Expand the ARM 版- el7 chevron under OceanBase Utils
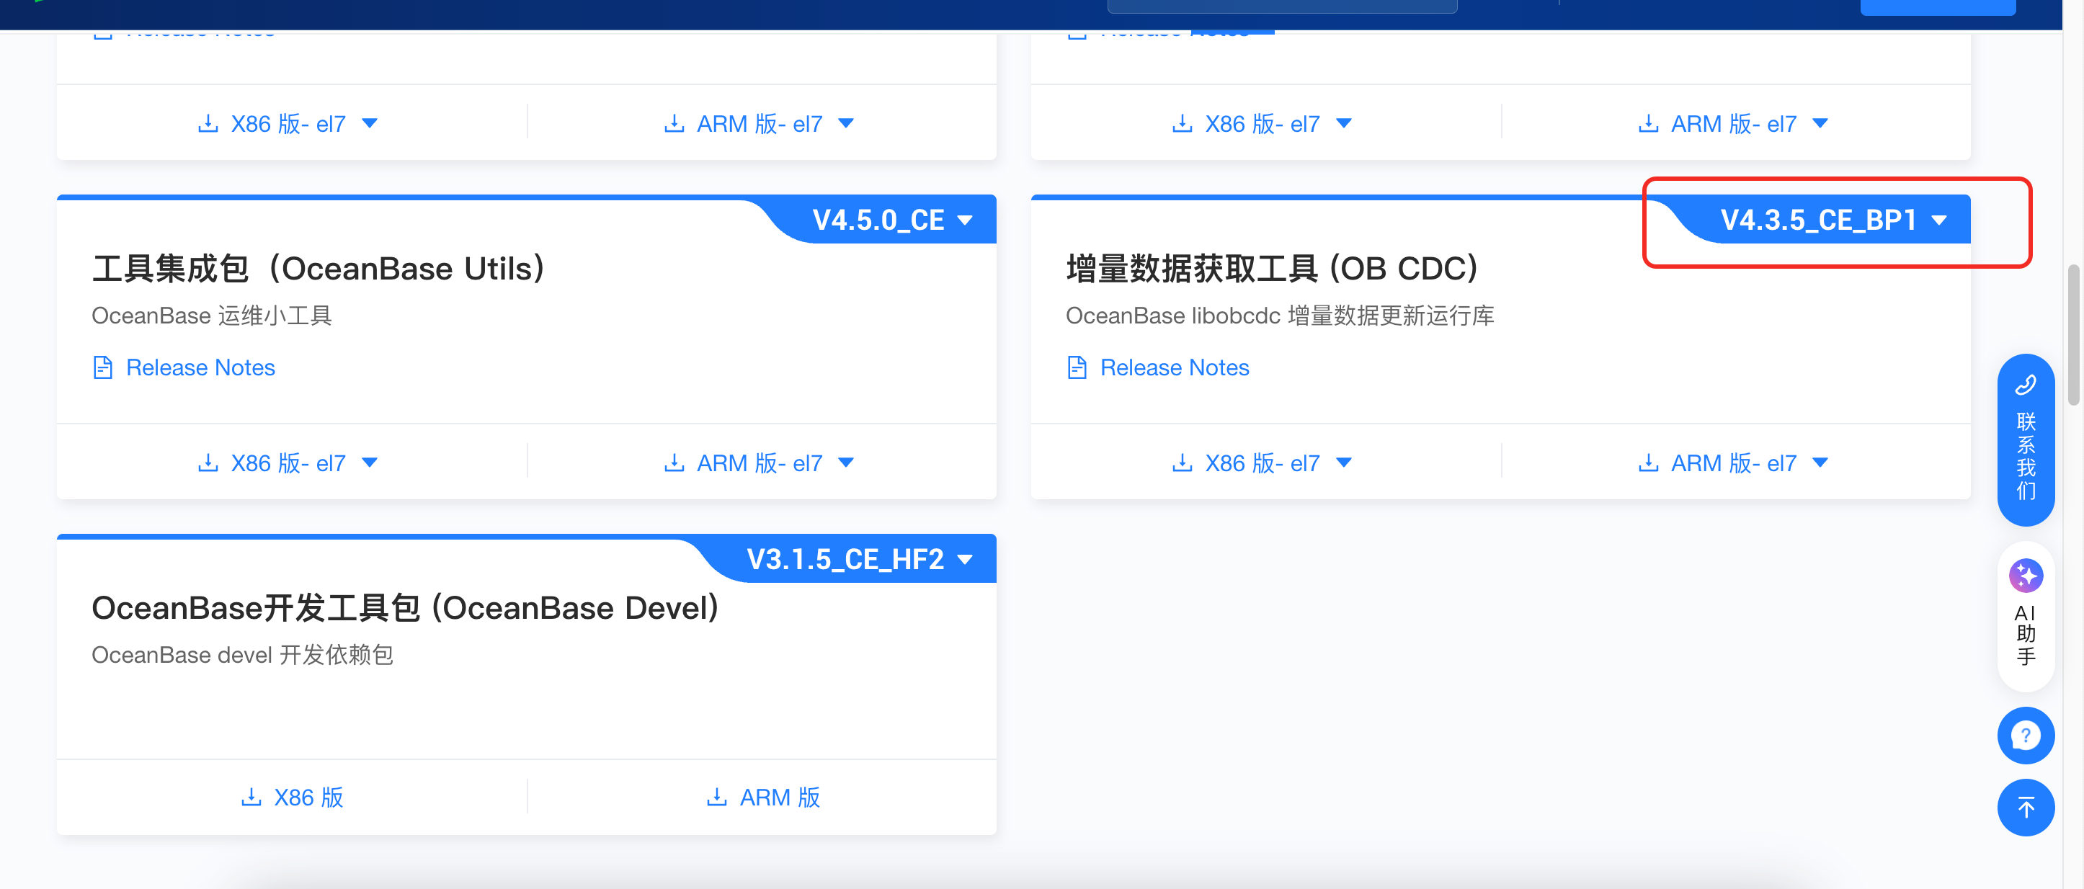 pos(846,463)
